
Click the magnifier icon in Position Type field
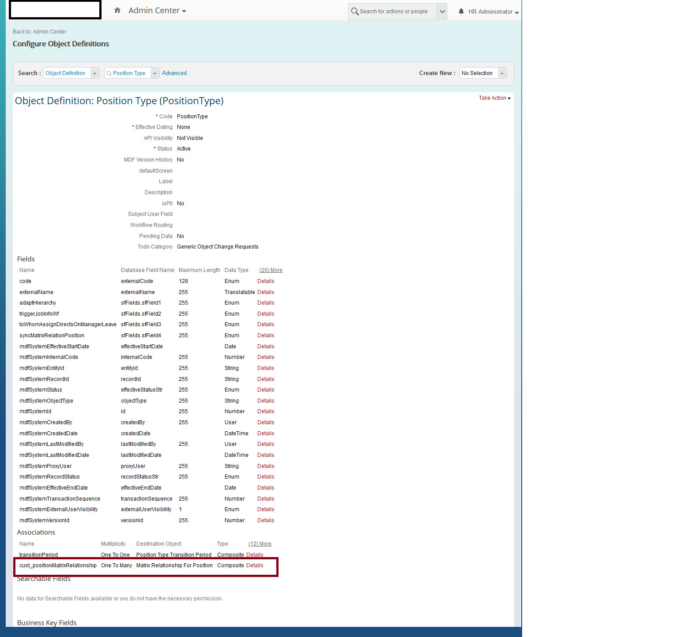pyautogui.click(x=109, y=73)
